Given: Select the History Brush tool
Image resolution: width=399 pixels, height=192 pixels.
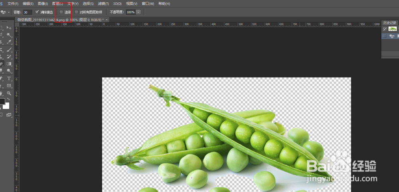Looking at the screenshot, I should 9,56.
